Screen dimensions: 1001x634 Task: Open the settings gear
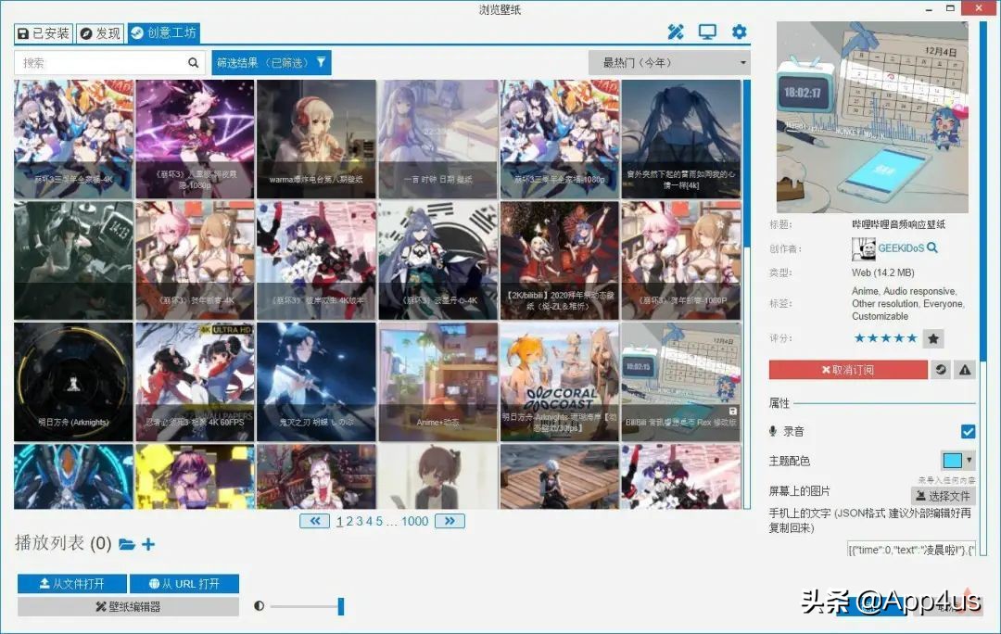click(x=739, y=32)
